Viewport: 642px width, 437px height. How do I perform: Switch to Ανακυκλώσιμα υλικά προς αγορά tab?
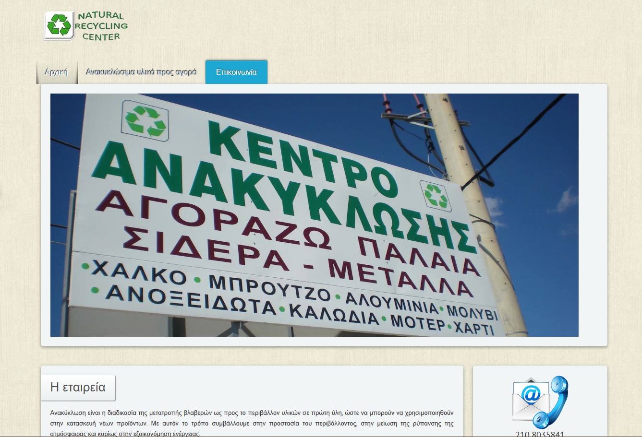pyautogui.click(x=141, y=72)
